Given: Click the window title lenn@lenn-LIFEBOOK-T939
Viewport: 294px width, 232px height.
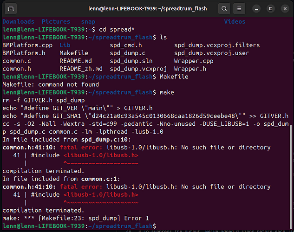Looking at the screenshot, I should 148,9.
